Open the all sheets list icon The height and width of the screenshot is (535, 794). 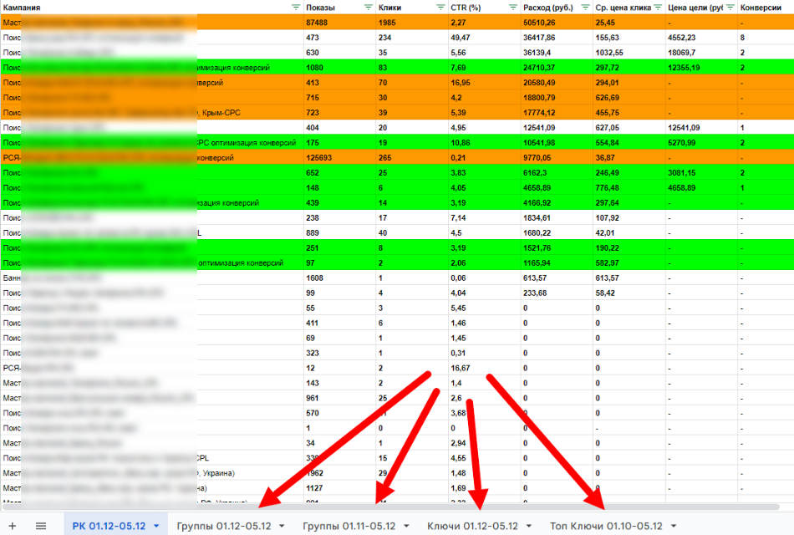40,526
